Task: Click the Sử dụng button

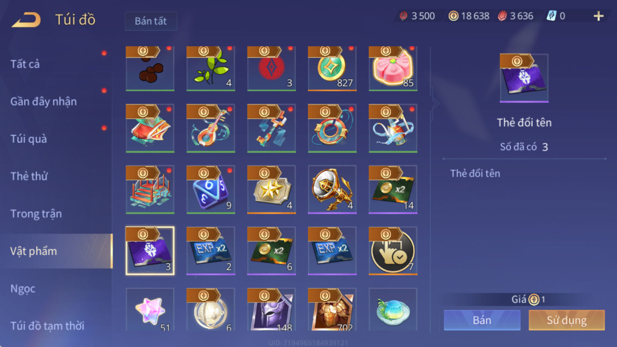Action: click(566, 320)
